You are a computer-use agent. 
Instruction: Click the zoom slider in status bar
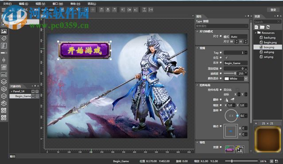coord(241,161)
